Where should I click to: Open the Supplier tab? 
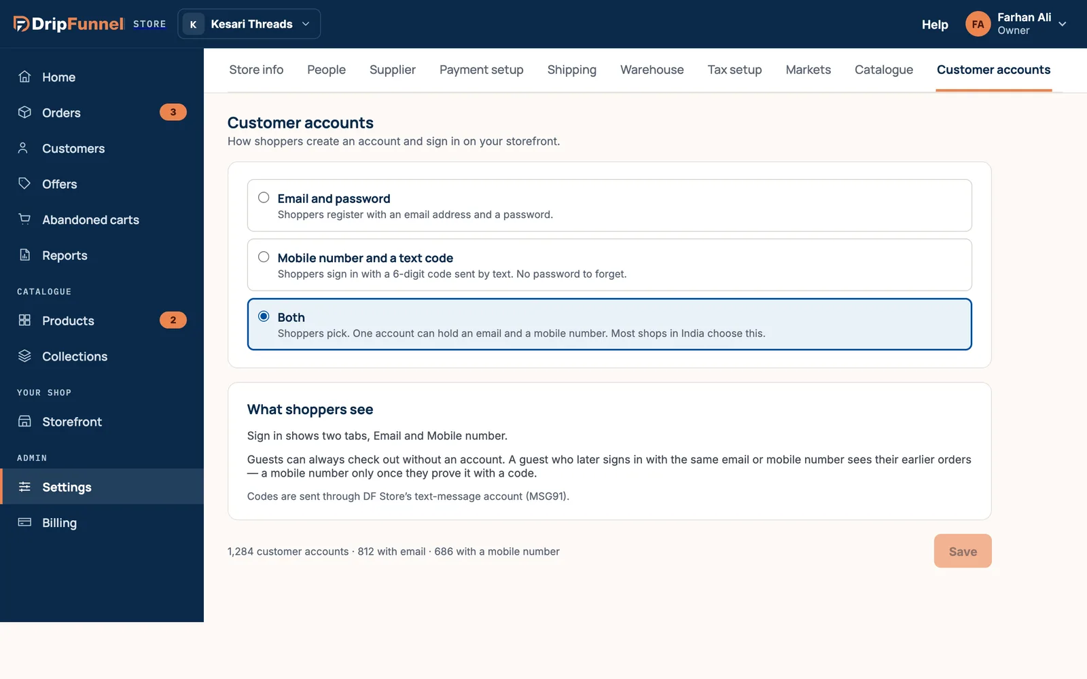coord(392,70)
